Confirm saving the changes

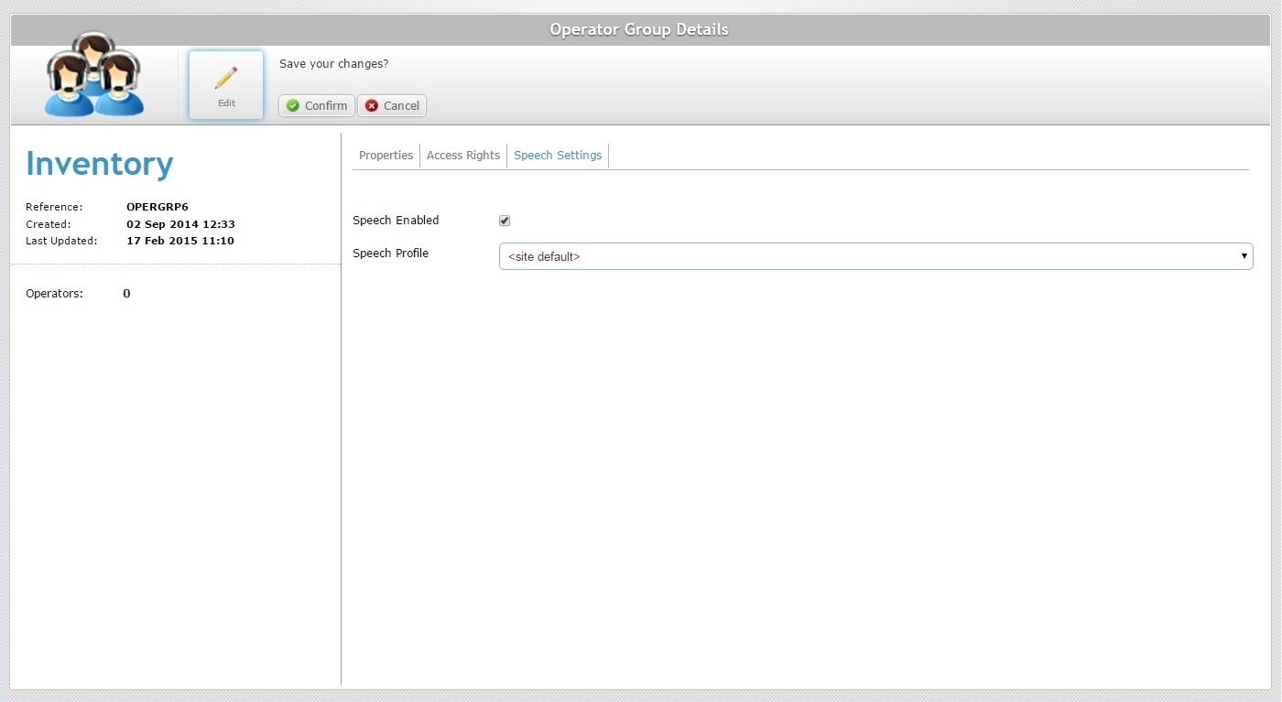coord(317,105)
